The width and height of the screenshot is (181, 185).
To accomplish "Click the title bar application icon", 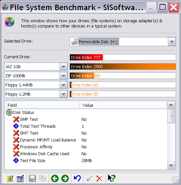I will [5, 7].
